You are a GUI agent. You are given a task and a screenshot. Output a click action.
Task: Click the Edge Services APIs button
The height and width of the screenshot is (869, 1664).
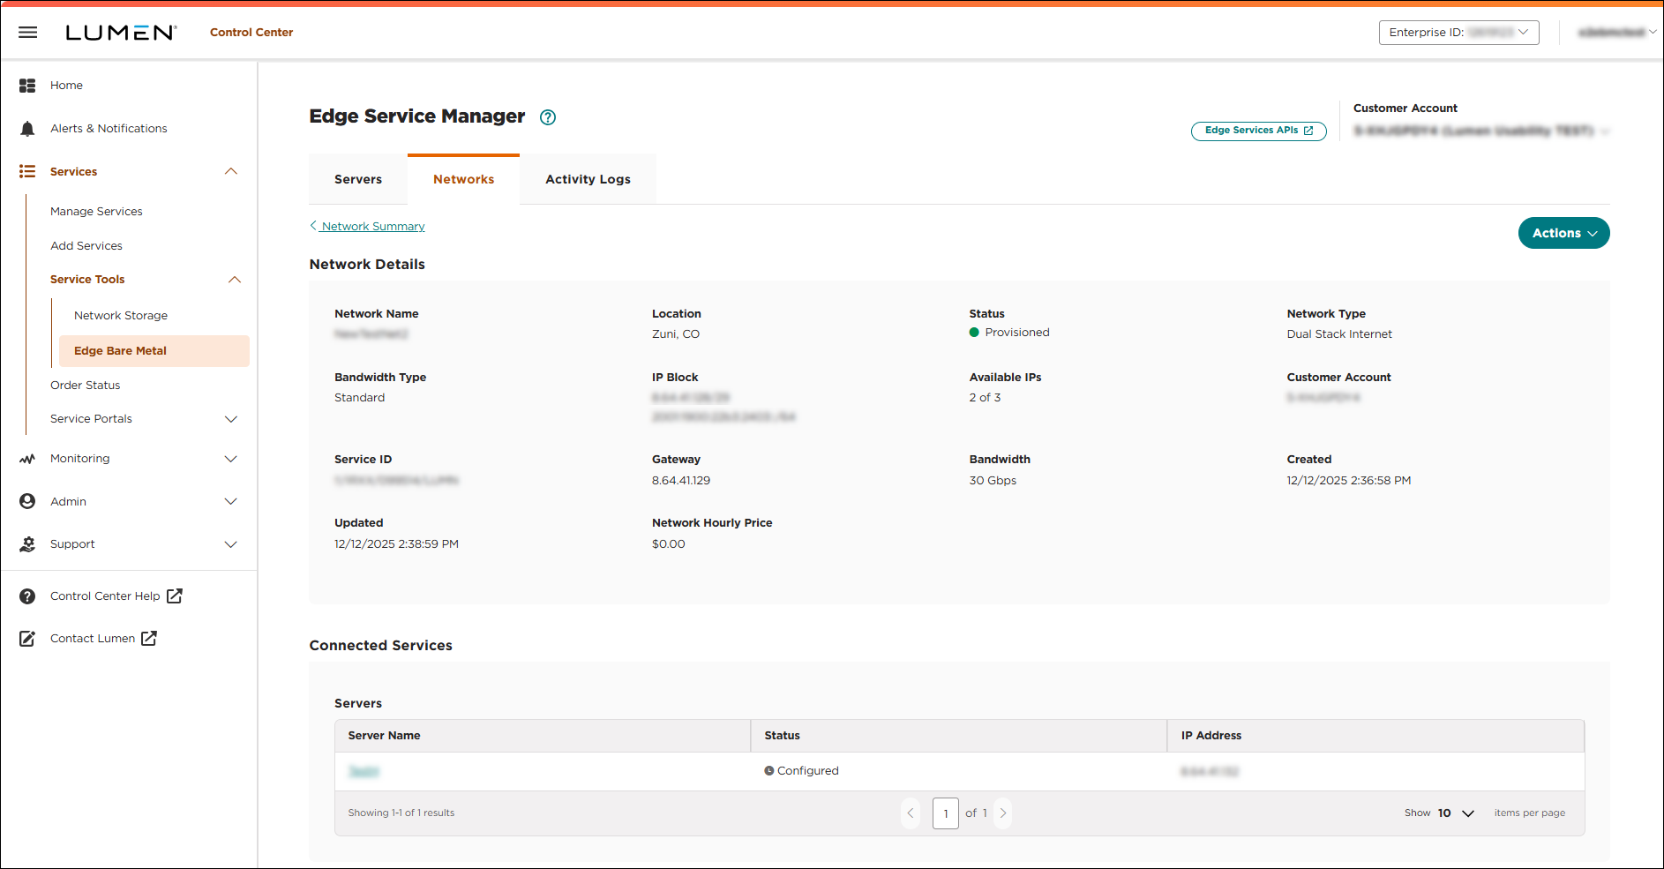coord(1258,131)
